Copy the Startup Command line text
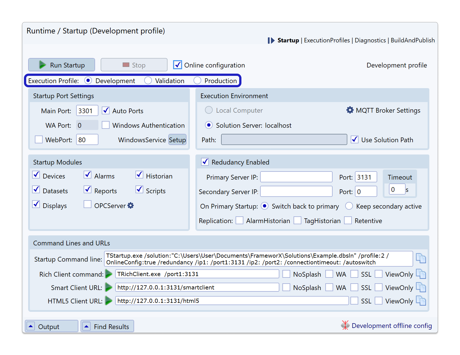460x355 pixels. click(x=421, y=259)
